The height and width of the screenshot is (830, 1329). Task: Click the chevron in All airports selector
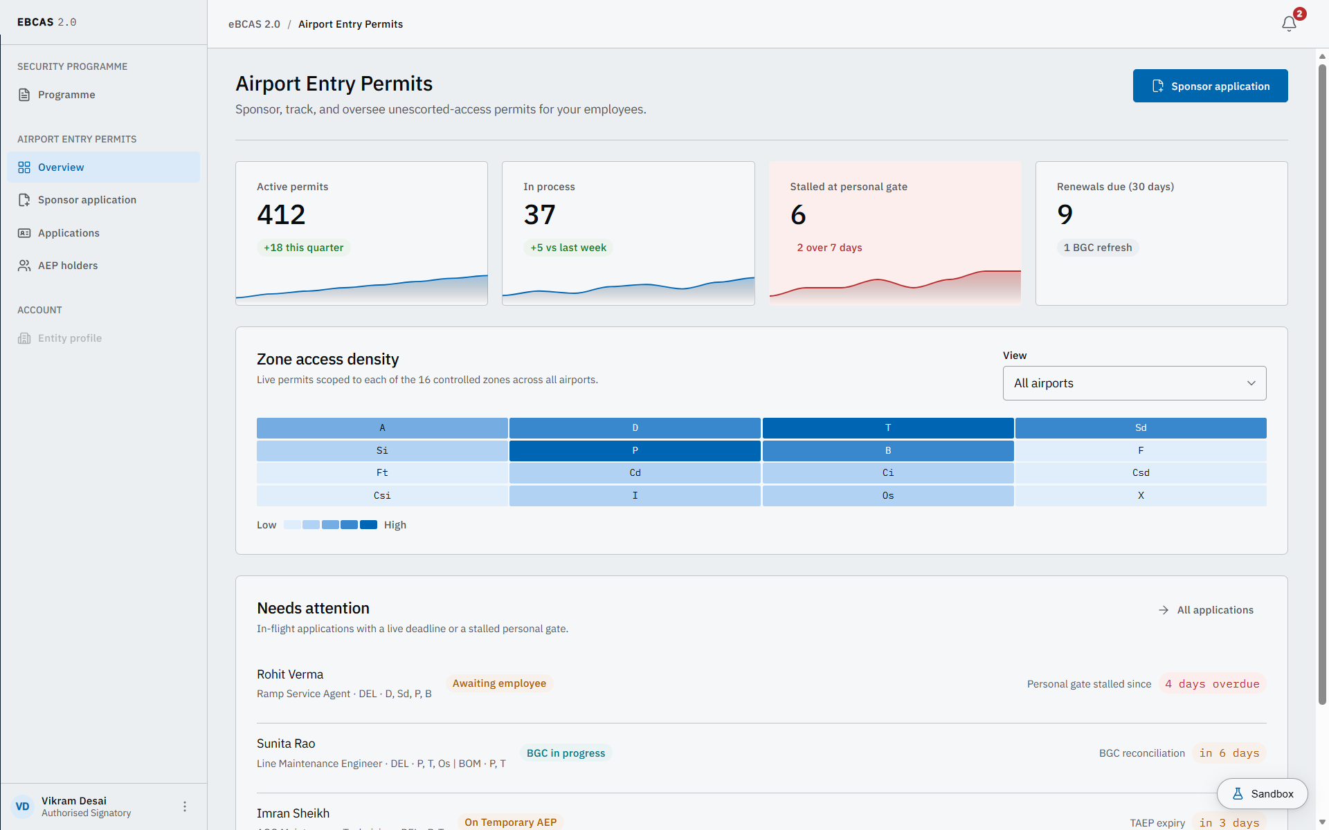pyautogui.click(x=1251, y=383)
